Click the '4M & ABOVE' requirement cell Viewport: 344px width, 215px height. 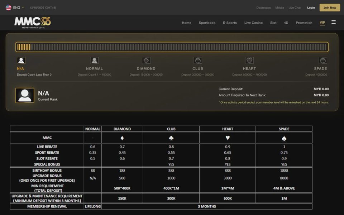(x=284, y=188)
